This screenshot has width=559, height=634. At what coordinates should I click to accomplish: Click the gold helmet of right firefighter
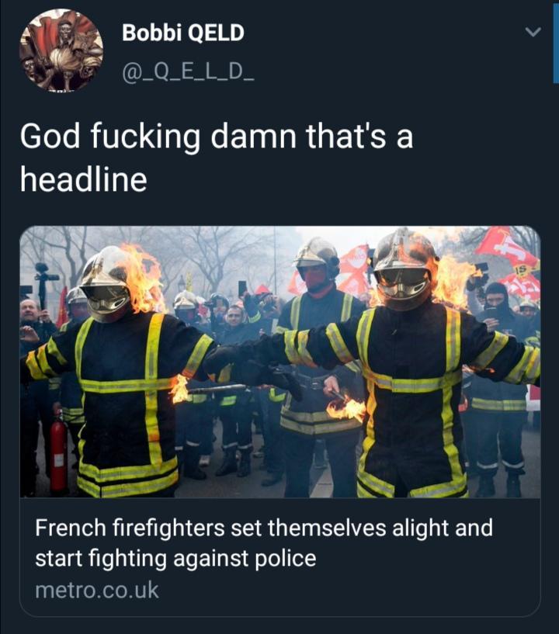tap(404, 267)
